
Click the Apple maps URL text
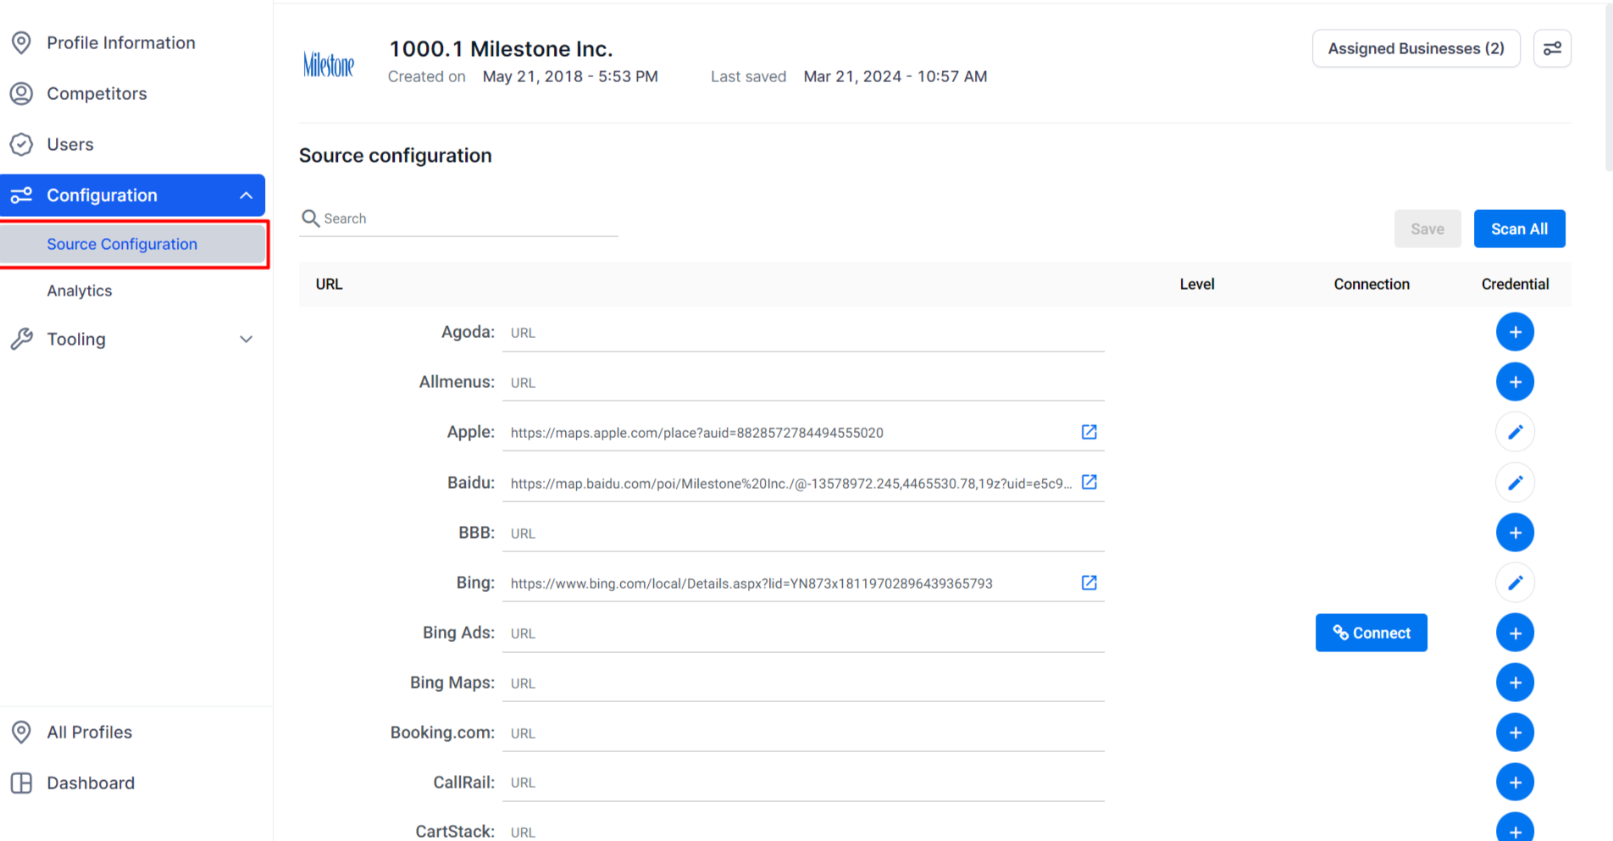click(x=696, y=433)
